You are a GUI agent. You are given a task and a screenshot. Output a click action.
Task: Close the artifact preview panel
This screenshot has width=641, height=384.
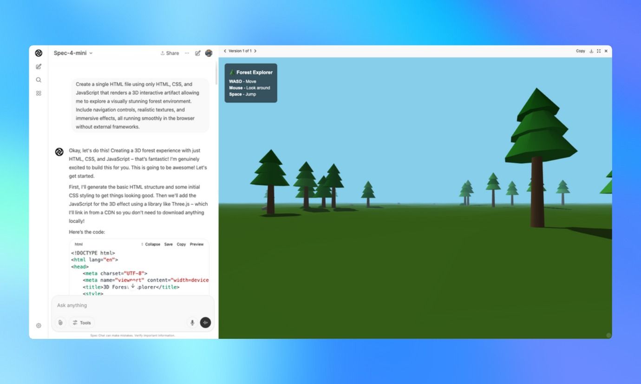(606, 51)
